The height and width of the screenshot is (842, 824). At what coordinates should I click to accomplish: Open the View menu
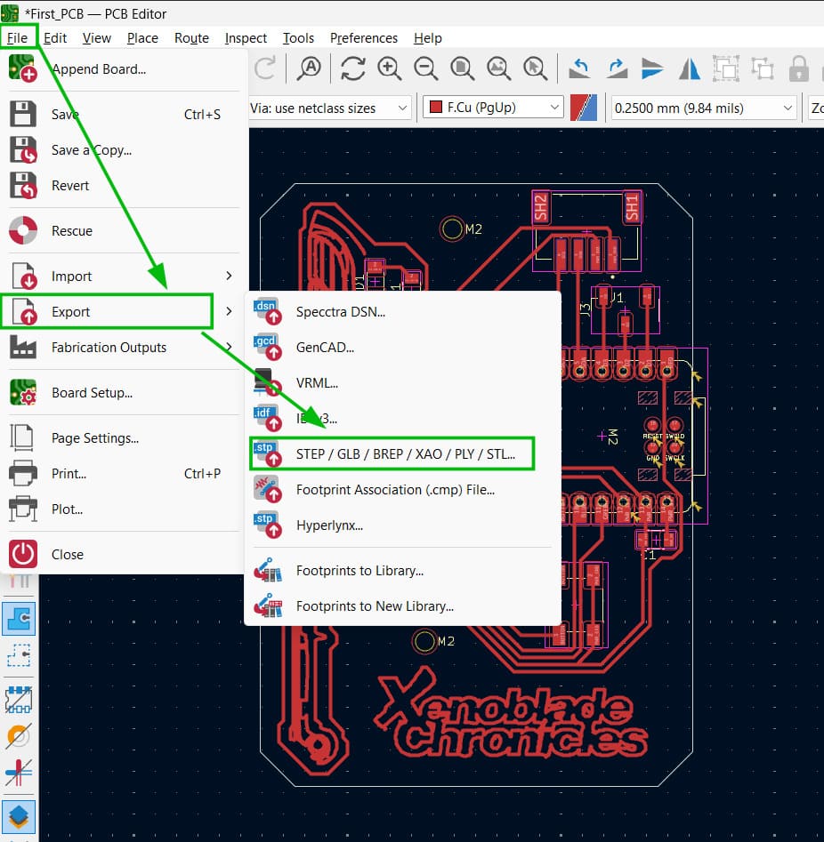coord(97,38)
